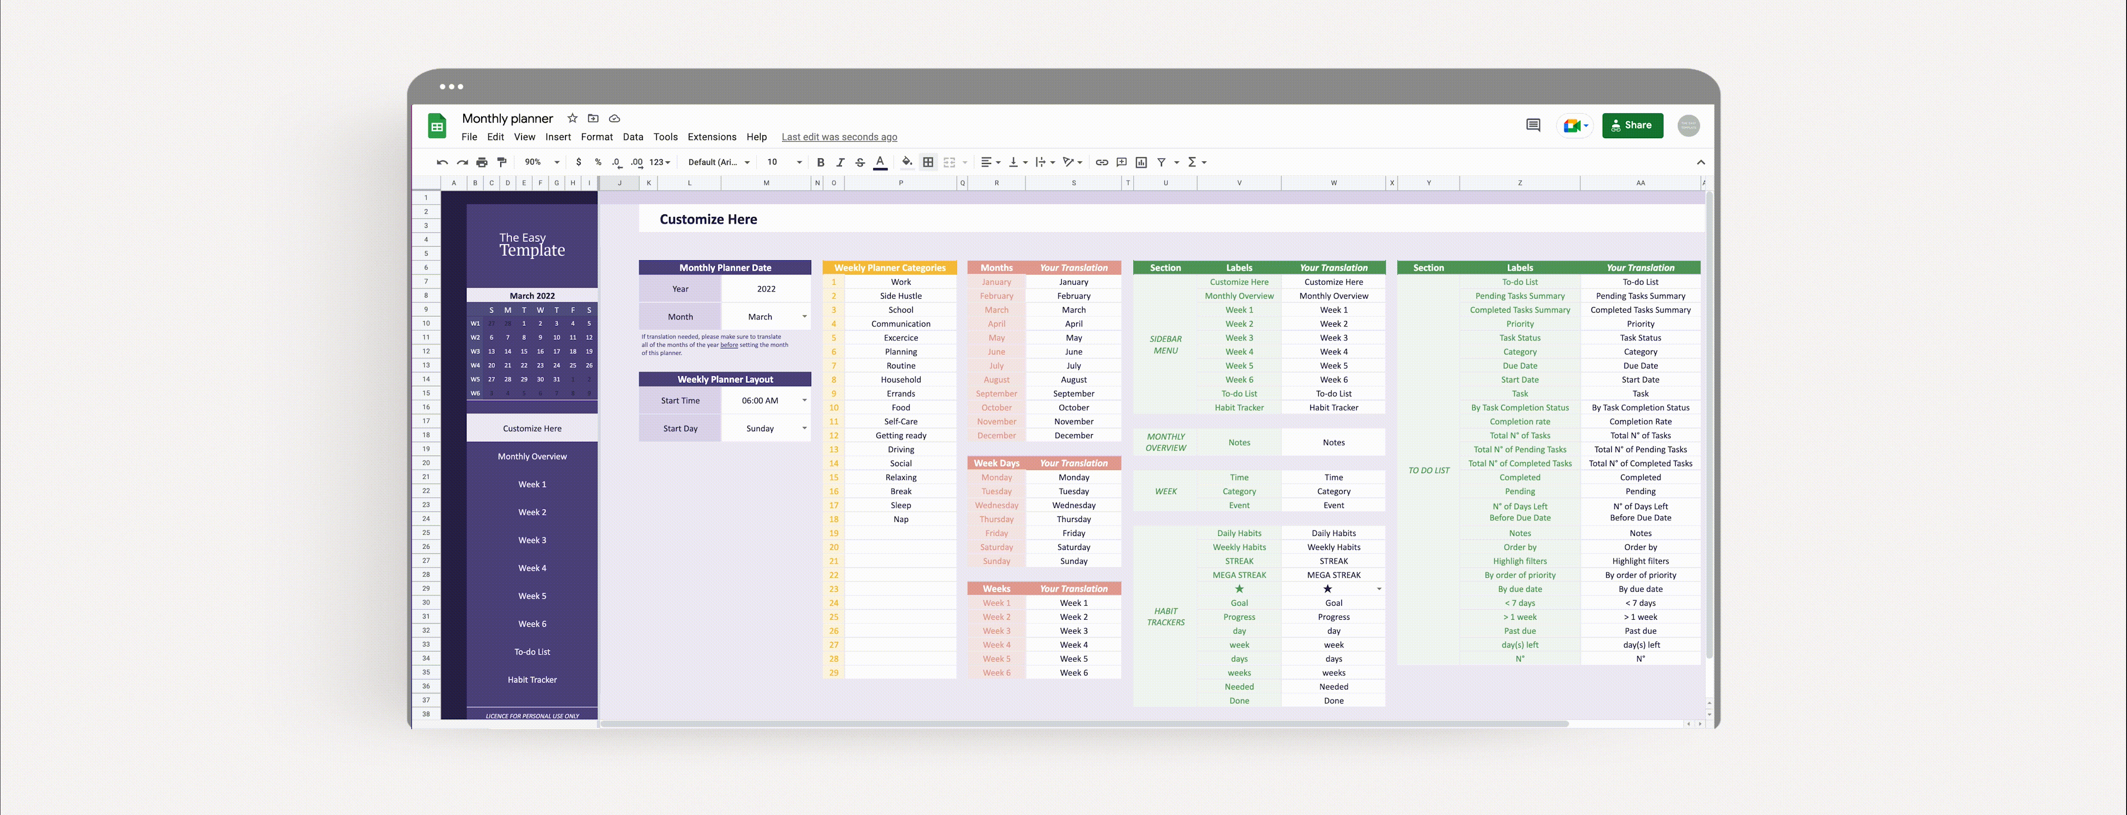Open the fill color picker

907,162
